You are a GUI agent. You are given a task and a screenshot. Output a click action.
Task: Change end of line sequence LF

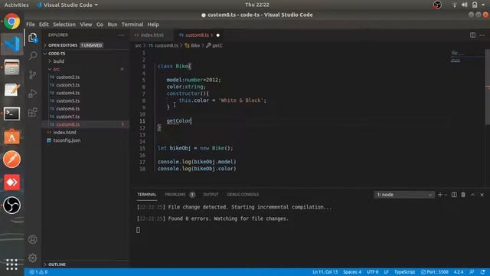pyautogui.click(x=386, y=272)
